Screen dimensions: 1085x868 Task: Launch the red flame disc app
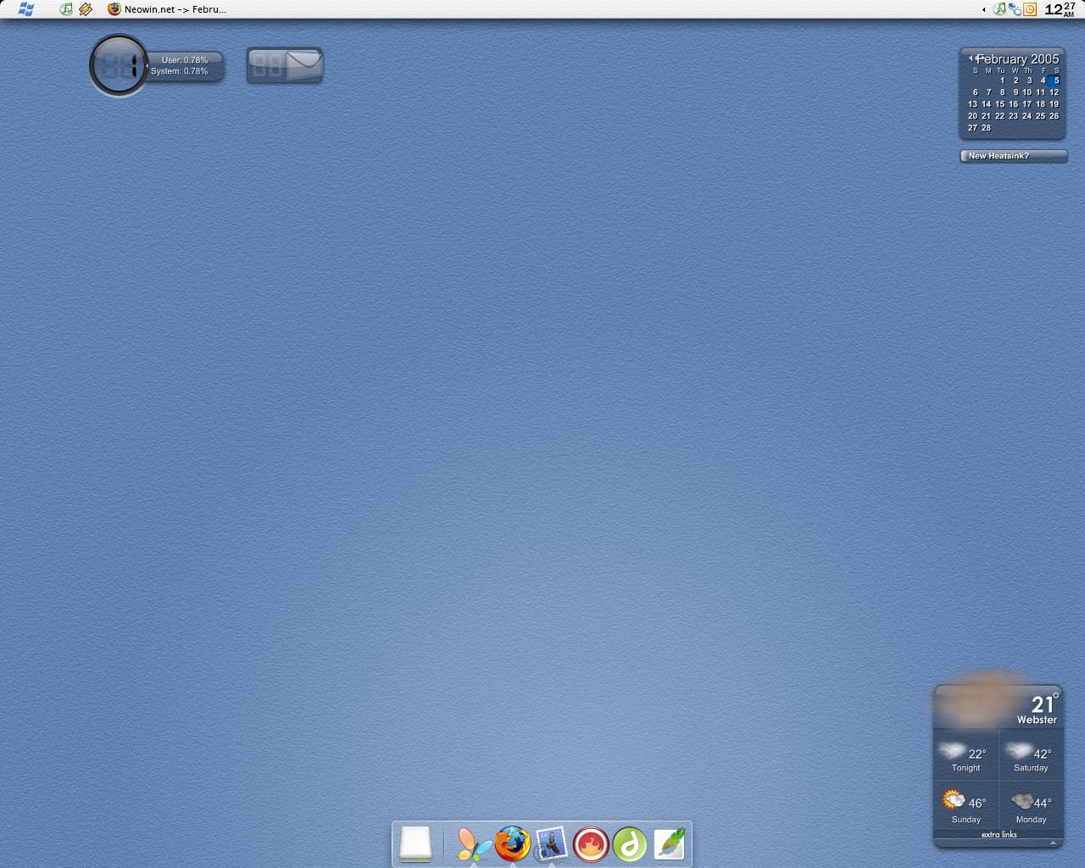[591, 844]
